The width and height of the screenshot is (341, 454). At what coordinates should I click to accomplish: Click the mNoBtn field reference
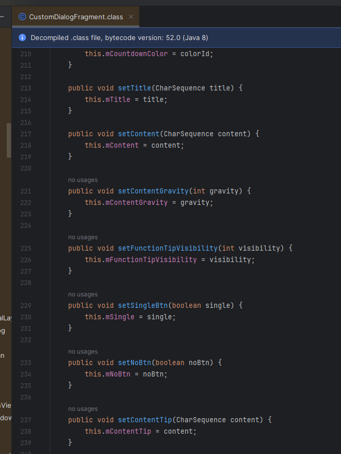click(x=118, y=374)
